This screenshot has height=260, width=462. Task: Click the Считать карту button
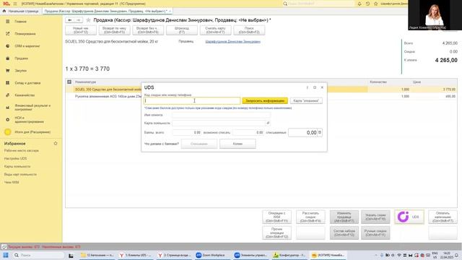(215, 30)
